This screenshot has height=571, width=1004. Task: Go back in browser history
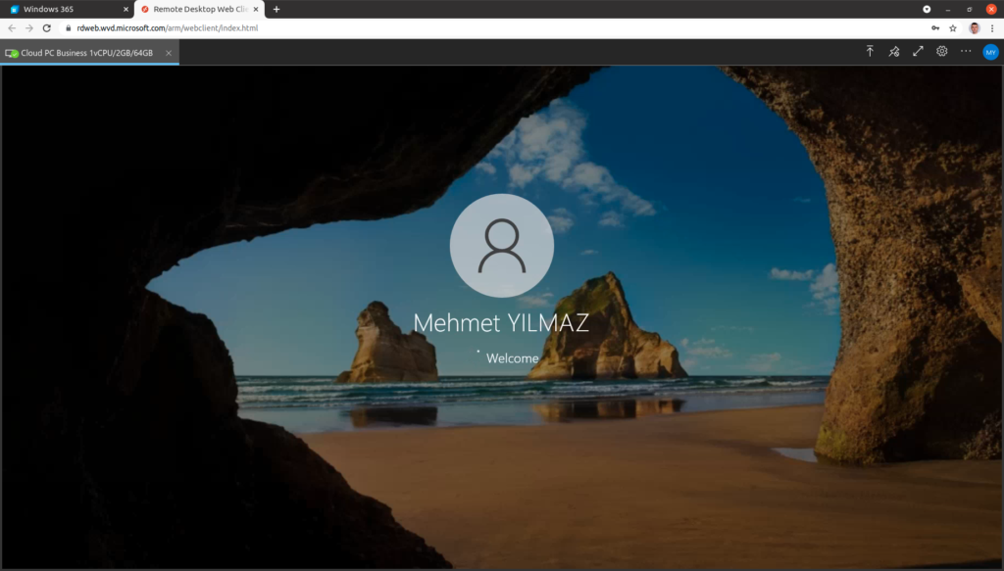tap(12, 28)
